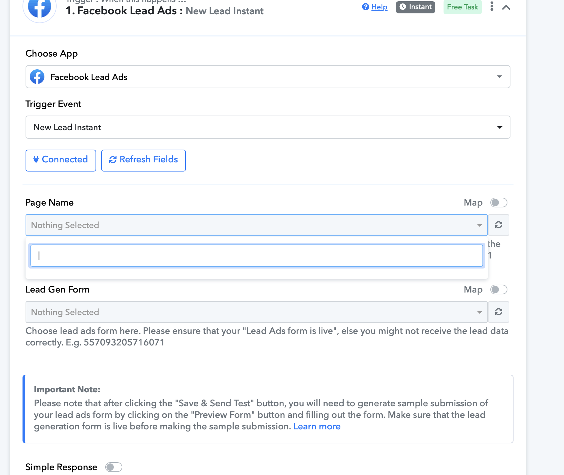Open the Help link
564x475 pixels.
pos(379,7)
